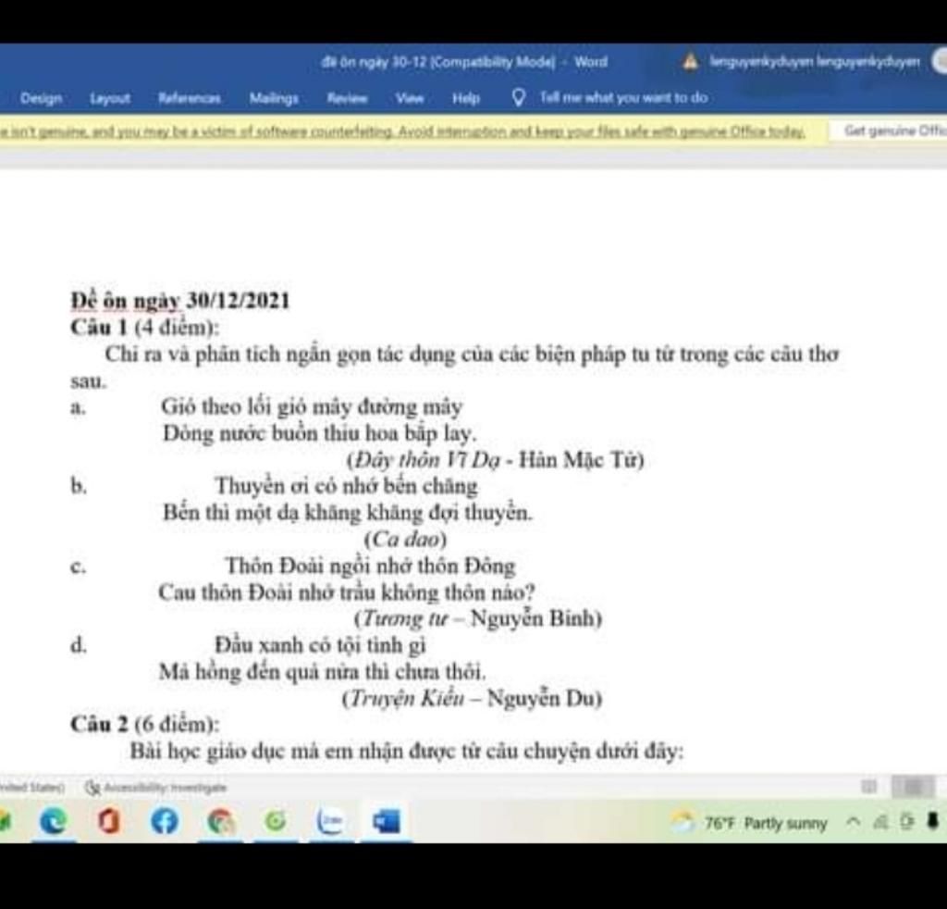Go to the Review tab
This screenshot has width=947, height=909.
(348, 98)
